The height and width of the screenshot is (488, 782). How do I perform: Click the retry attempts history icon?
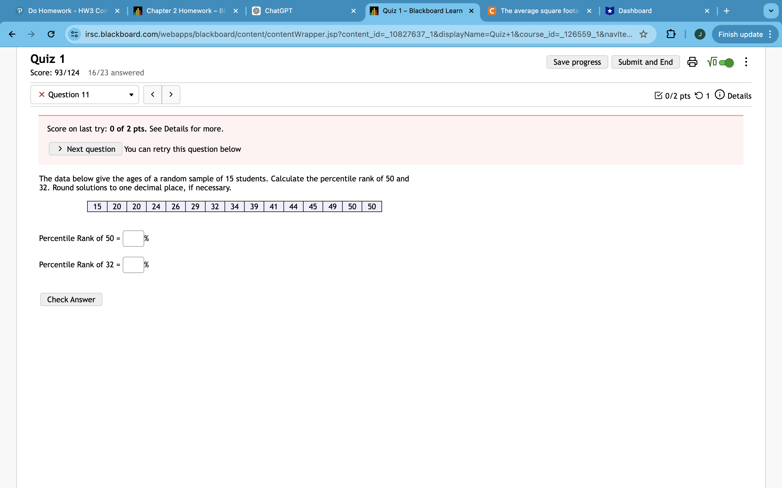click(699, 95)
